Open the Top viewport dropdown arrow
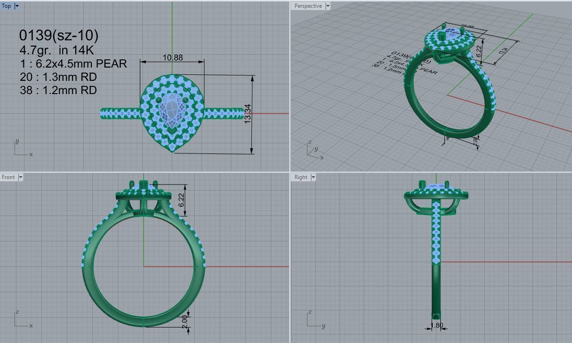The image size is (572, 343). tap(17, 6)
